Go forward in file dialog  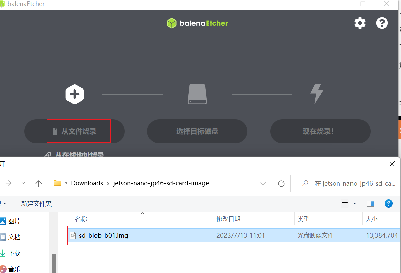point(9,183)
